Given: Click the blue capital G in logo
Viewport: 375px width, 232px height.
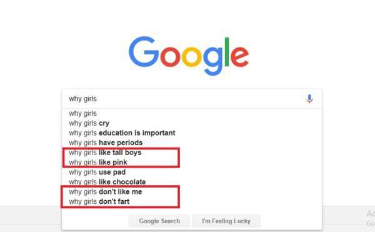Looking at the screenshot, I should coord(144,52).
